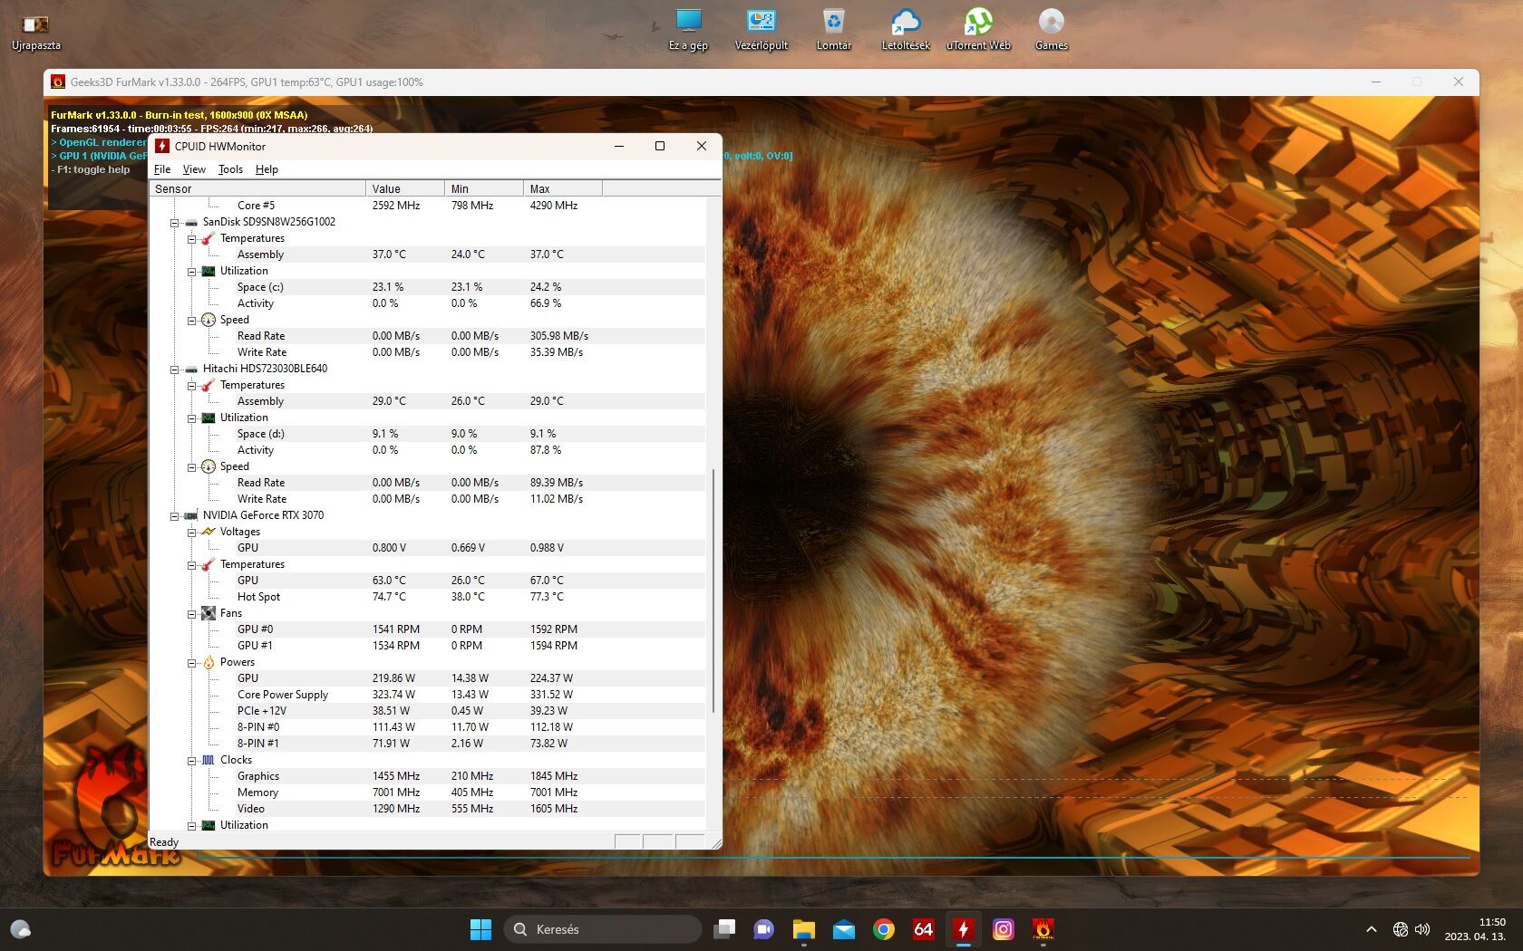The image size is (1523, 951).
Task: Open the Tools menu in HWMonitor
Action: tap(230, 169)
